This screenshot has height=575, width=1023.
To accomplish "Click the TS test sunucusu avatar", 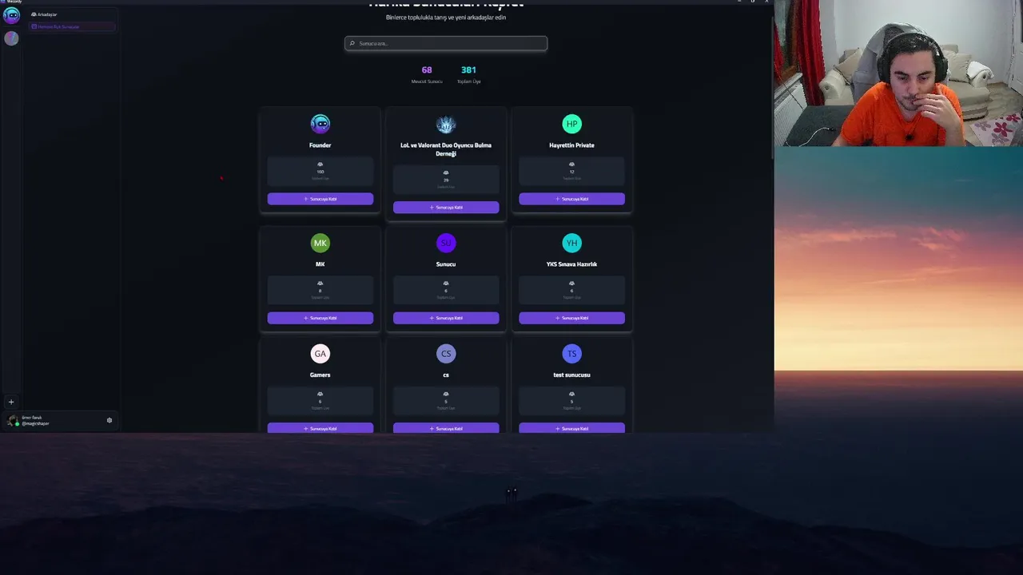I will 571,353.
